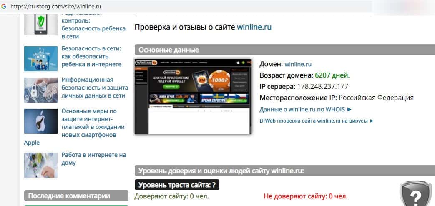Open "DrWeb проверка сайта winline.ru на вирусы" link

[317, 121]
